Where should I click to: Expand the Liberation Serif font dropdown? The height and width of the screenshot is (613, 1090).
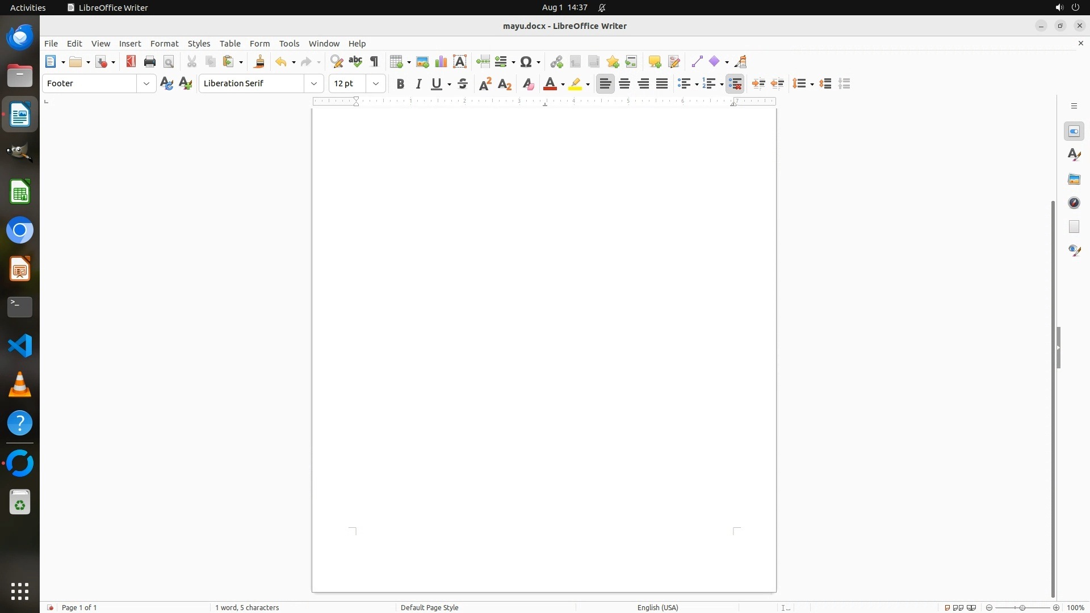pos(314,84)
